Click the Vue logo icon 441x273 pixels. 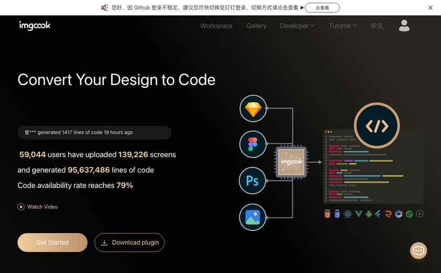tap(359, 214)
